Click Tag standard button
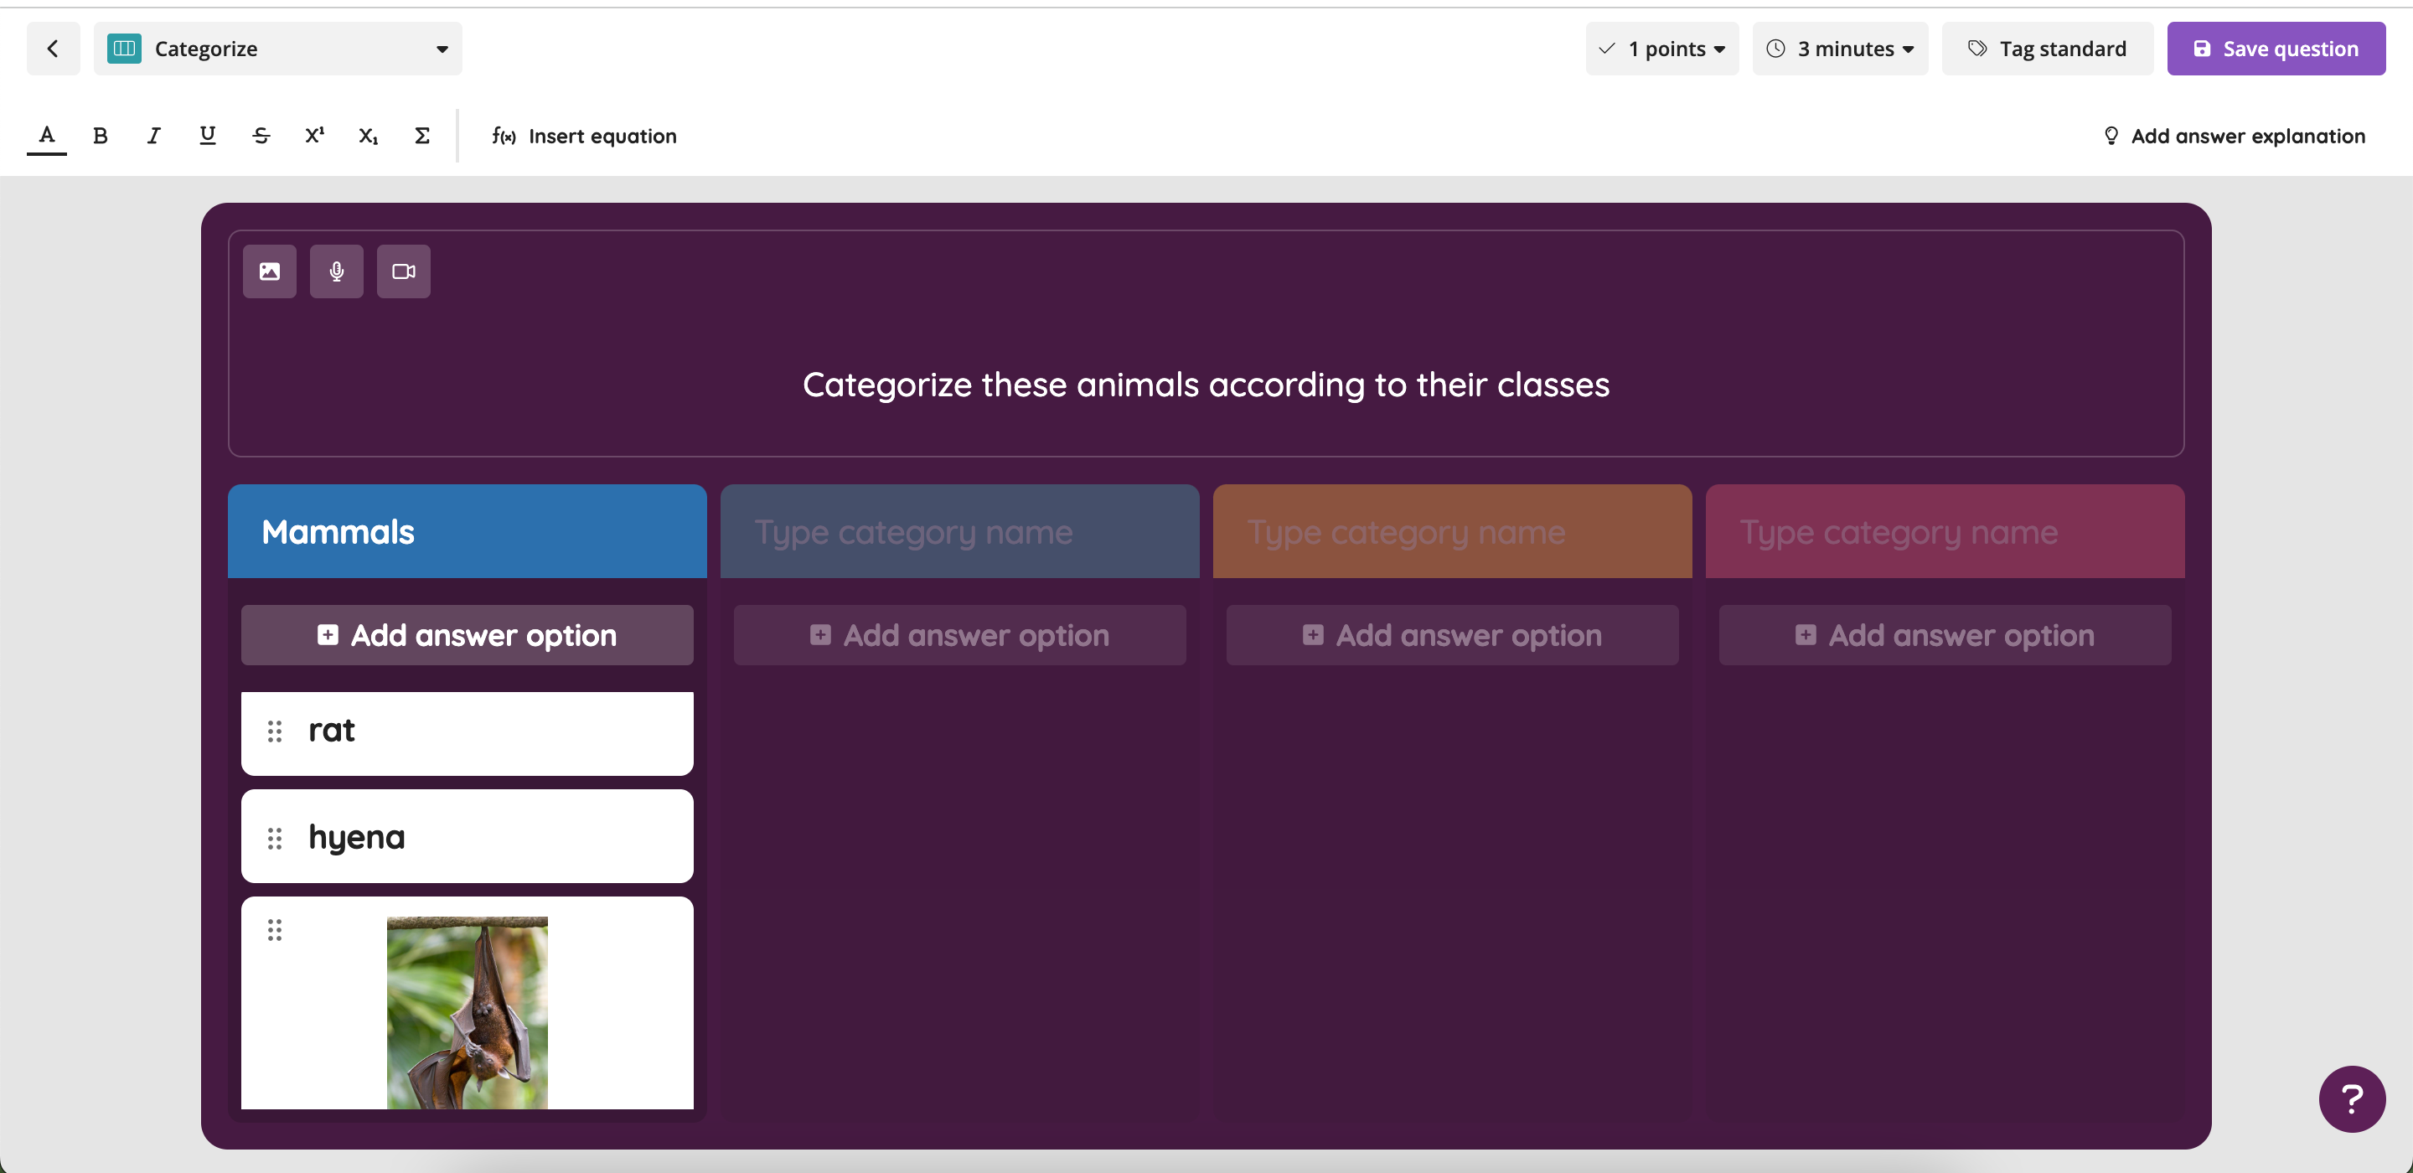 tap(2047, 49)
